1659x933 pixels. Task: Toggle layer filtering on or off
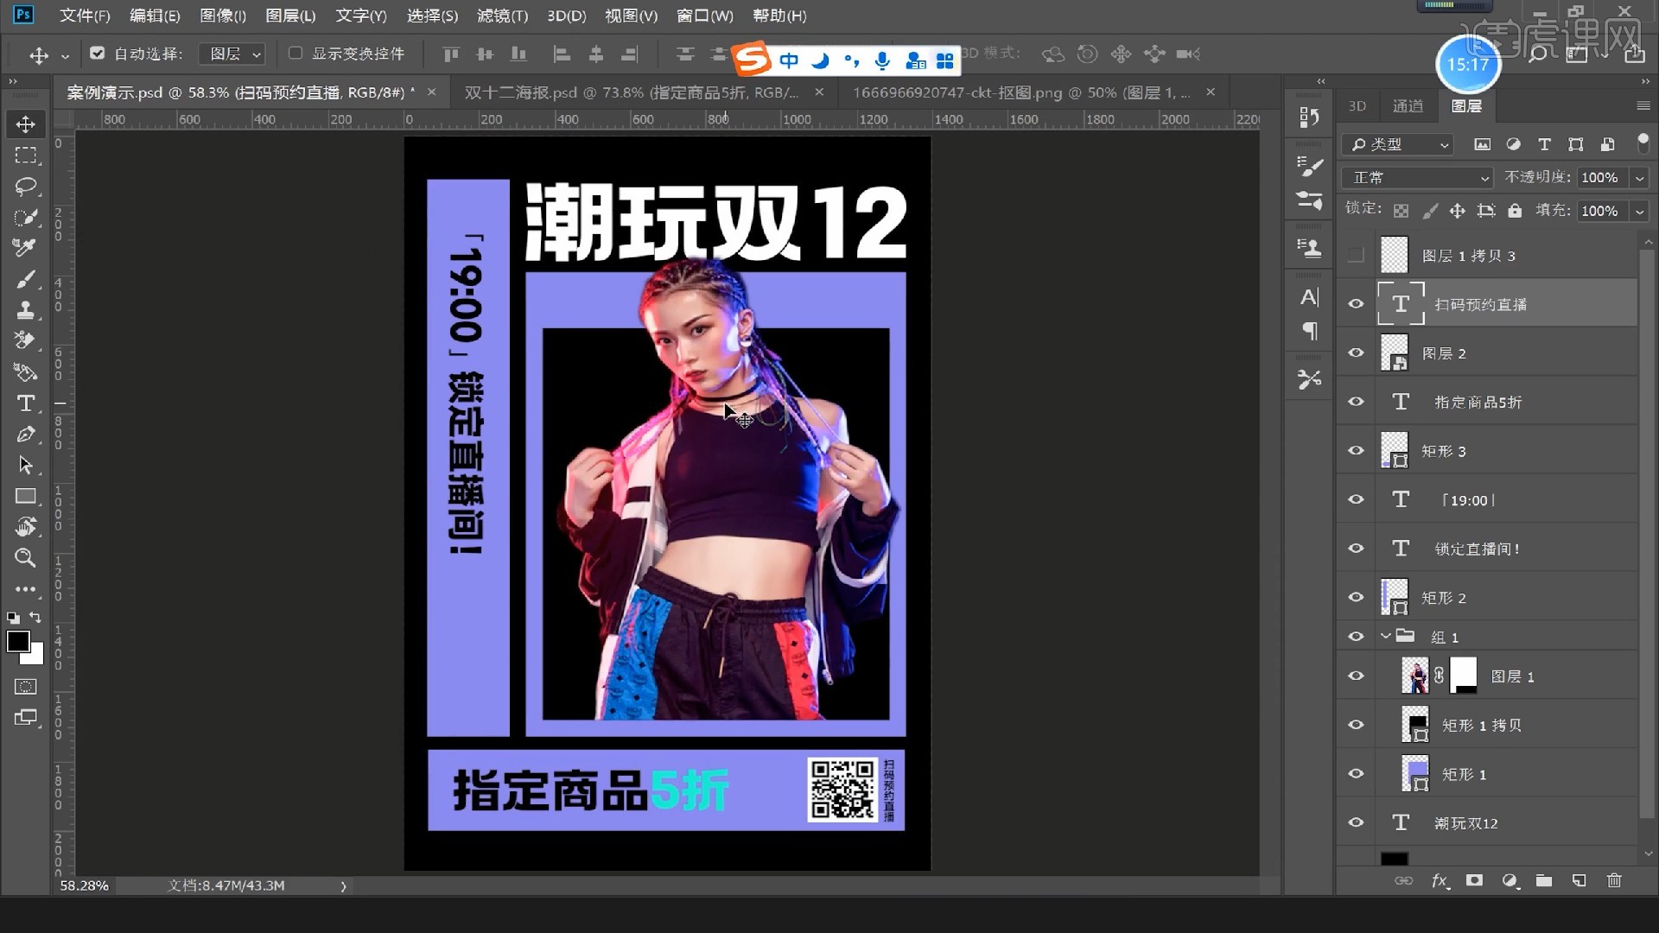(1643, 143)
